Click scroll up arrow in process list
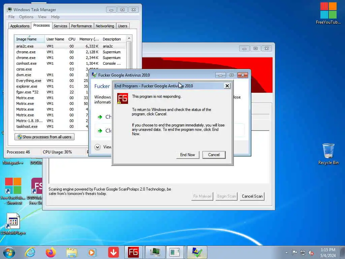The height and width of the screenshot is (259, 345). click(129, 38)
